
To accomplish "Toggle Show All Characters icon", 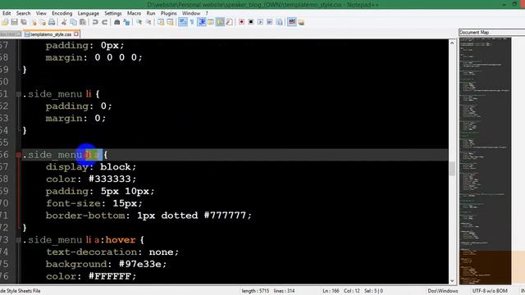I will (x=192, y=22).
